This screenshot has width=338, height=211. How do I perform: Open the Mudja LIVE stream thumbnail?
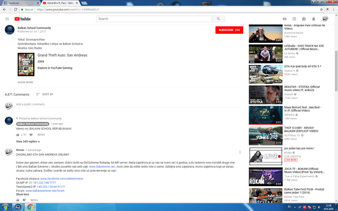point(266,156)
